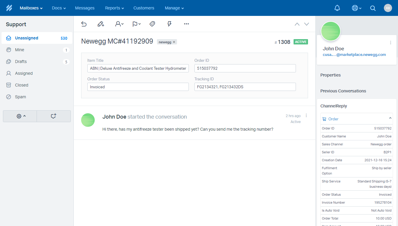This screenshot has height=226, width=398.
Task: Open the Docs menu
Action: (x=59, y=8)
